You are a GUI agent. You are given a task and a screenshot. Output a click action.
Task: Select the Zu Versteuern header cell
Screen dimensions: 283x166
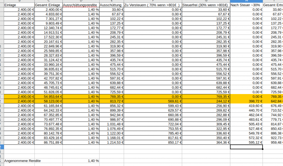tap(153, 5)
